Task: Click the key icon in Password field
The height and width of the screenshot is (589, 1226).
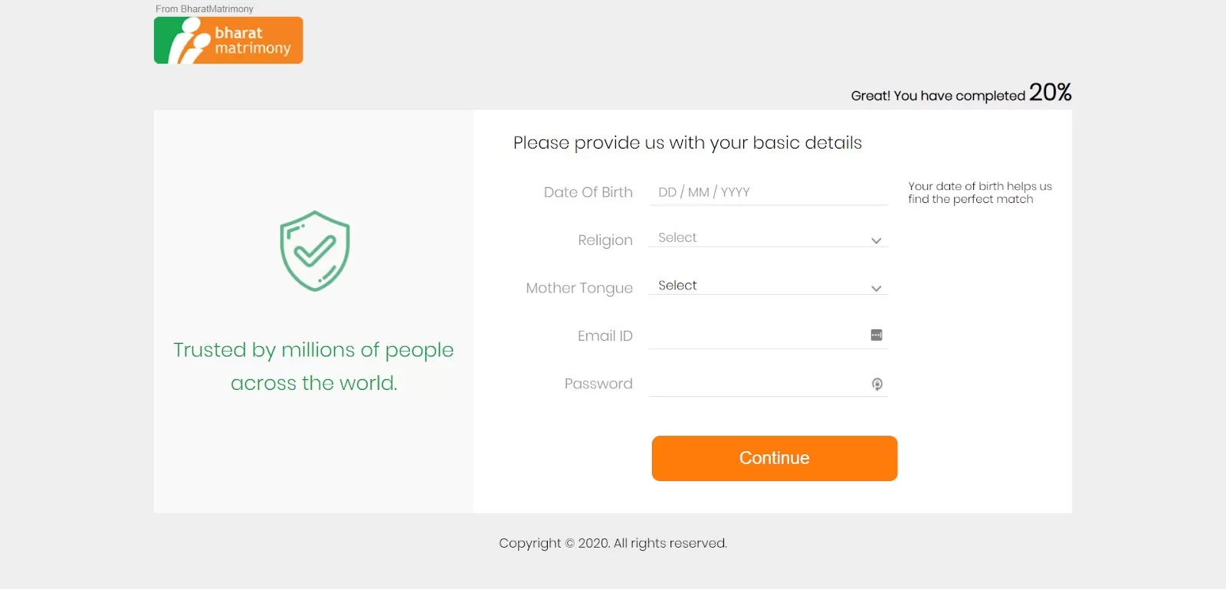Action: [x=877, y=384]
